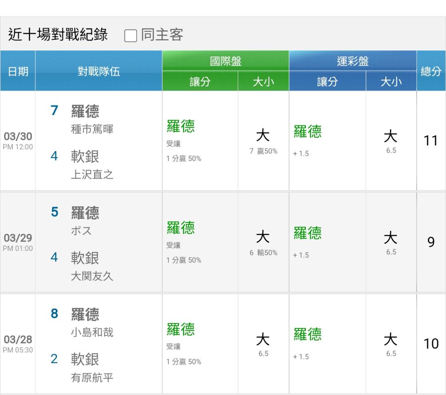Select the 對戰隊伍 column header
Screen dimensions: 446x395
pos(99,71)
